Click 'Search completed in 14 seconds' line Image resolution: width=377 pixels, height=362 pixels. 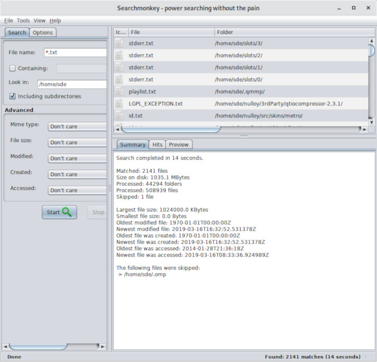(159, 158)
